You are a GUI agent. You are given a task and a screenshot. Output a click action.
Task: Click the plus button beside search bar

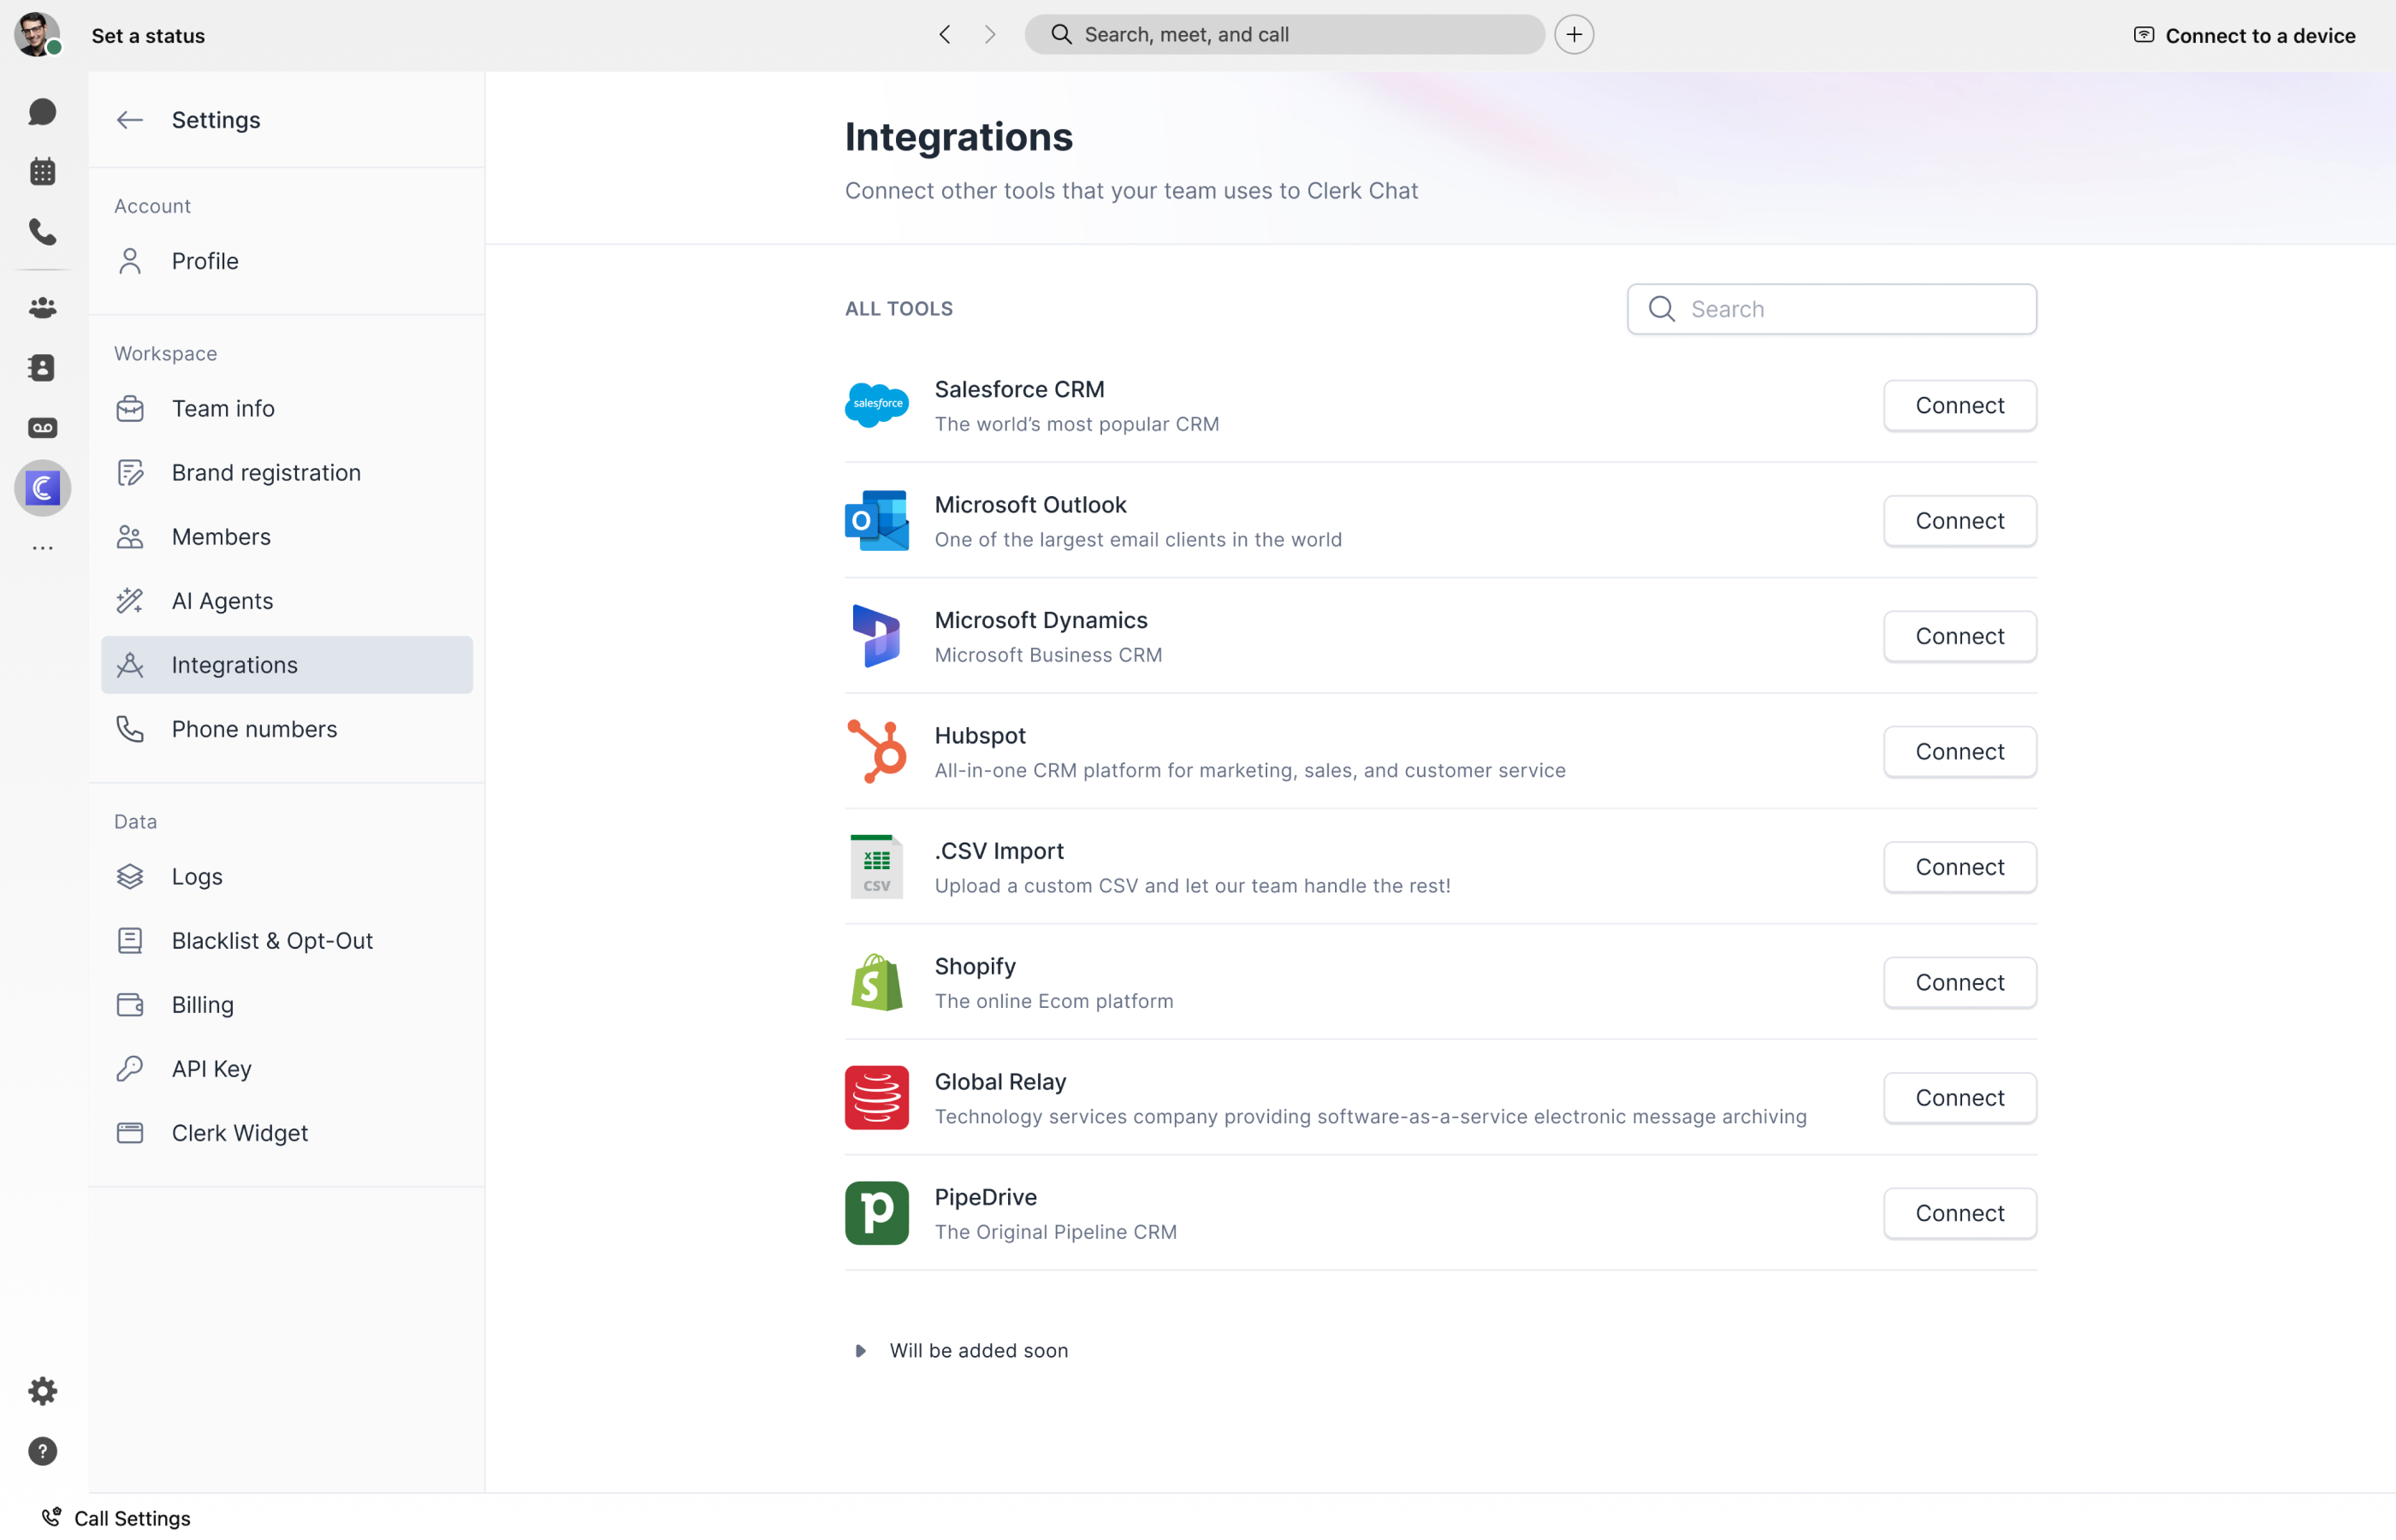pyautogui.click(x=1574, y=35)
